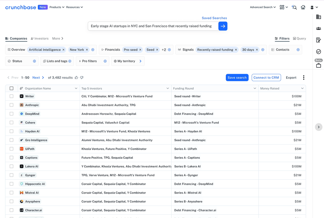Open the Resources dropdown menu
The height and width of the screenshot is (218, 324).
tap(74, 7)
